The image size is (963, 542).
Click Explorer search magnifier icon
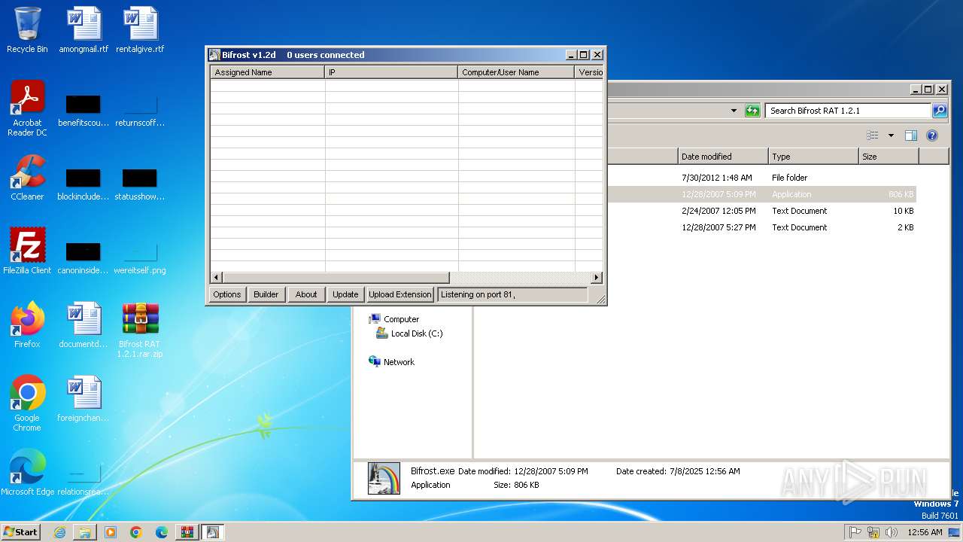pyautogui.click(x=940, y=111)
